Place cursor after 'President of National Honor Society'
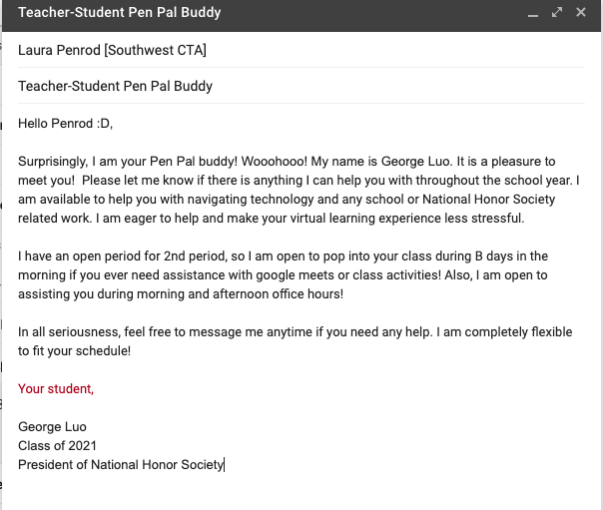603x510 pixels. [x=225, y=464]
